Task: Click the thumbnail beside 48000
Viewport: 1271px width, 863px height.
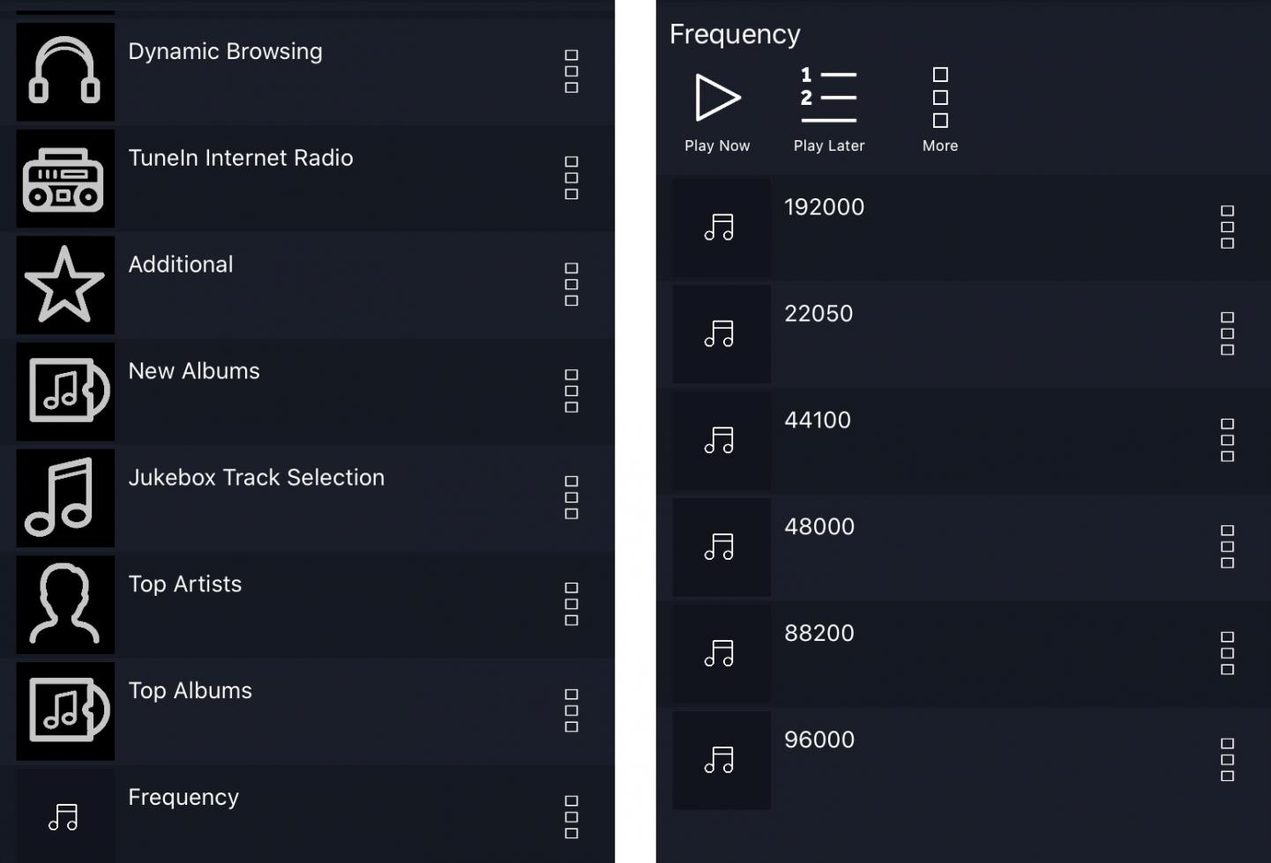Action: coord(721,547)
